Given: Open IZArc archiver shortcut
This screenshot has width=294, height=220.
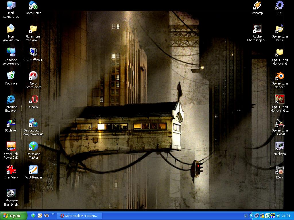Looking at the screenshot, I should 280,172.
